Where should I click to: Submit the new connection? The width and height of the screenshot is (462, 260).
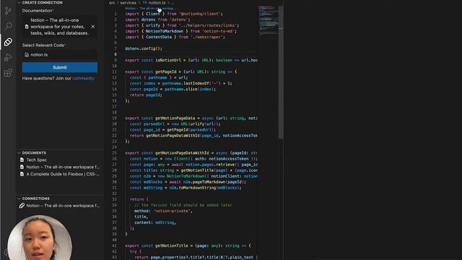coord(60,67)
